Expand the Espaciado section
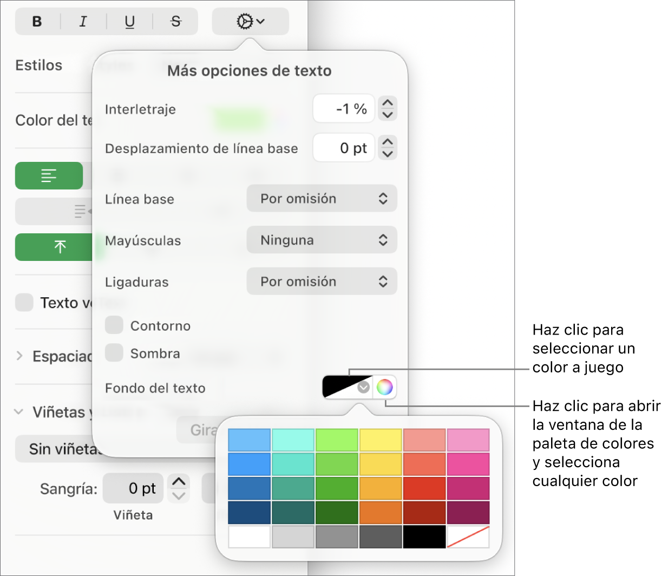The width and height of the screenshot is (668, 576). click(19, 356)
